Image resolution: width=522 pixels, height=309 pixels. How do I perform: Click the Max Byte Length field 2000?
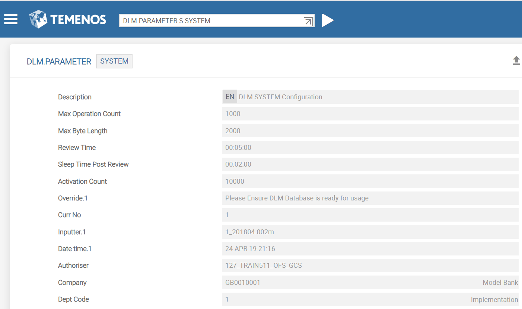(x=370, y=131)
